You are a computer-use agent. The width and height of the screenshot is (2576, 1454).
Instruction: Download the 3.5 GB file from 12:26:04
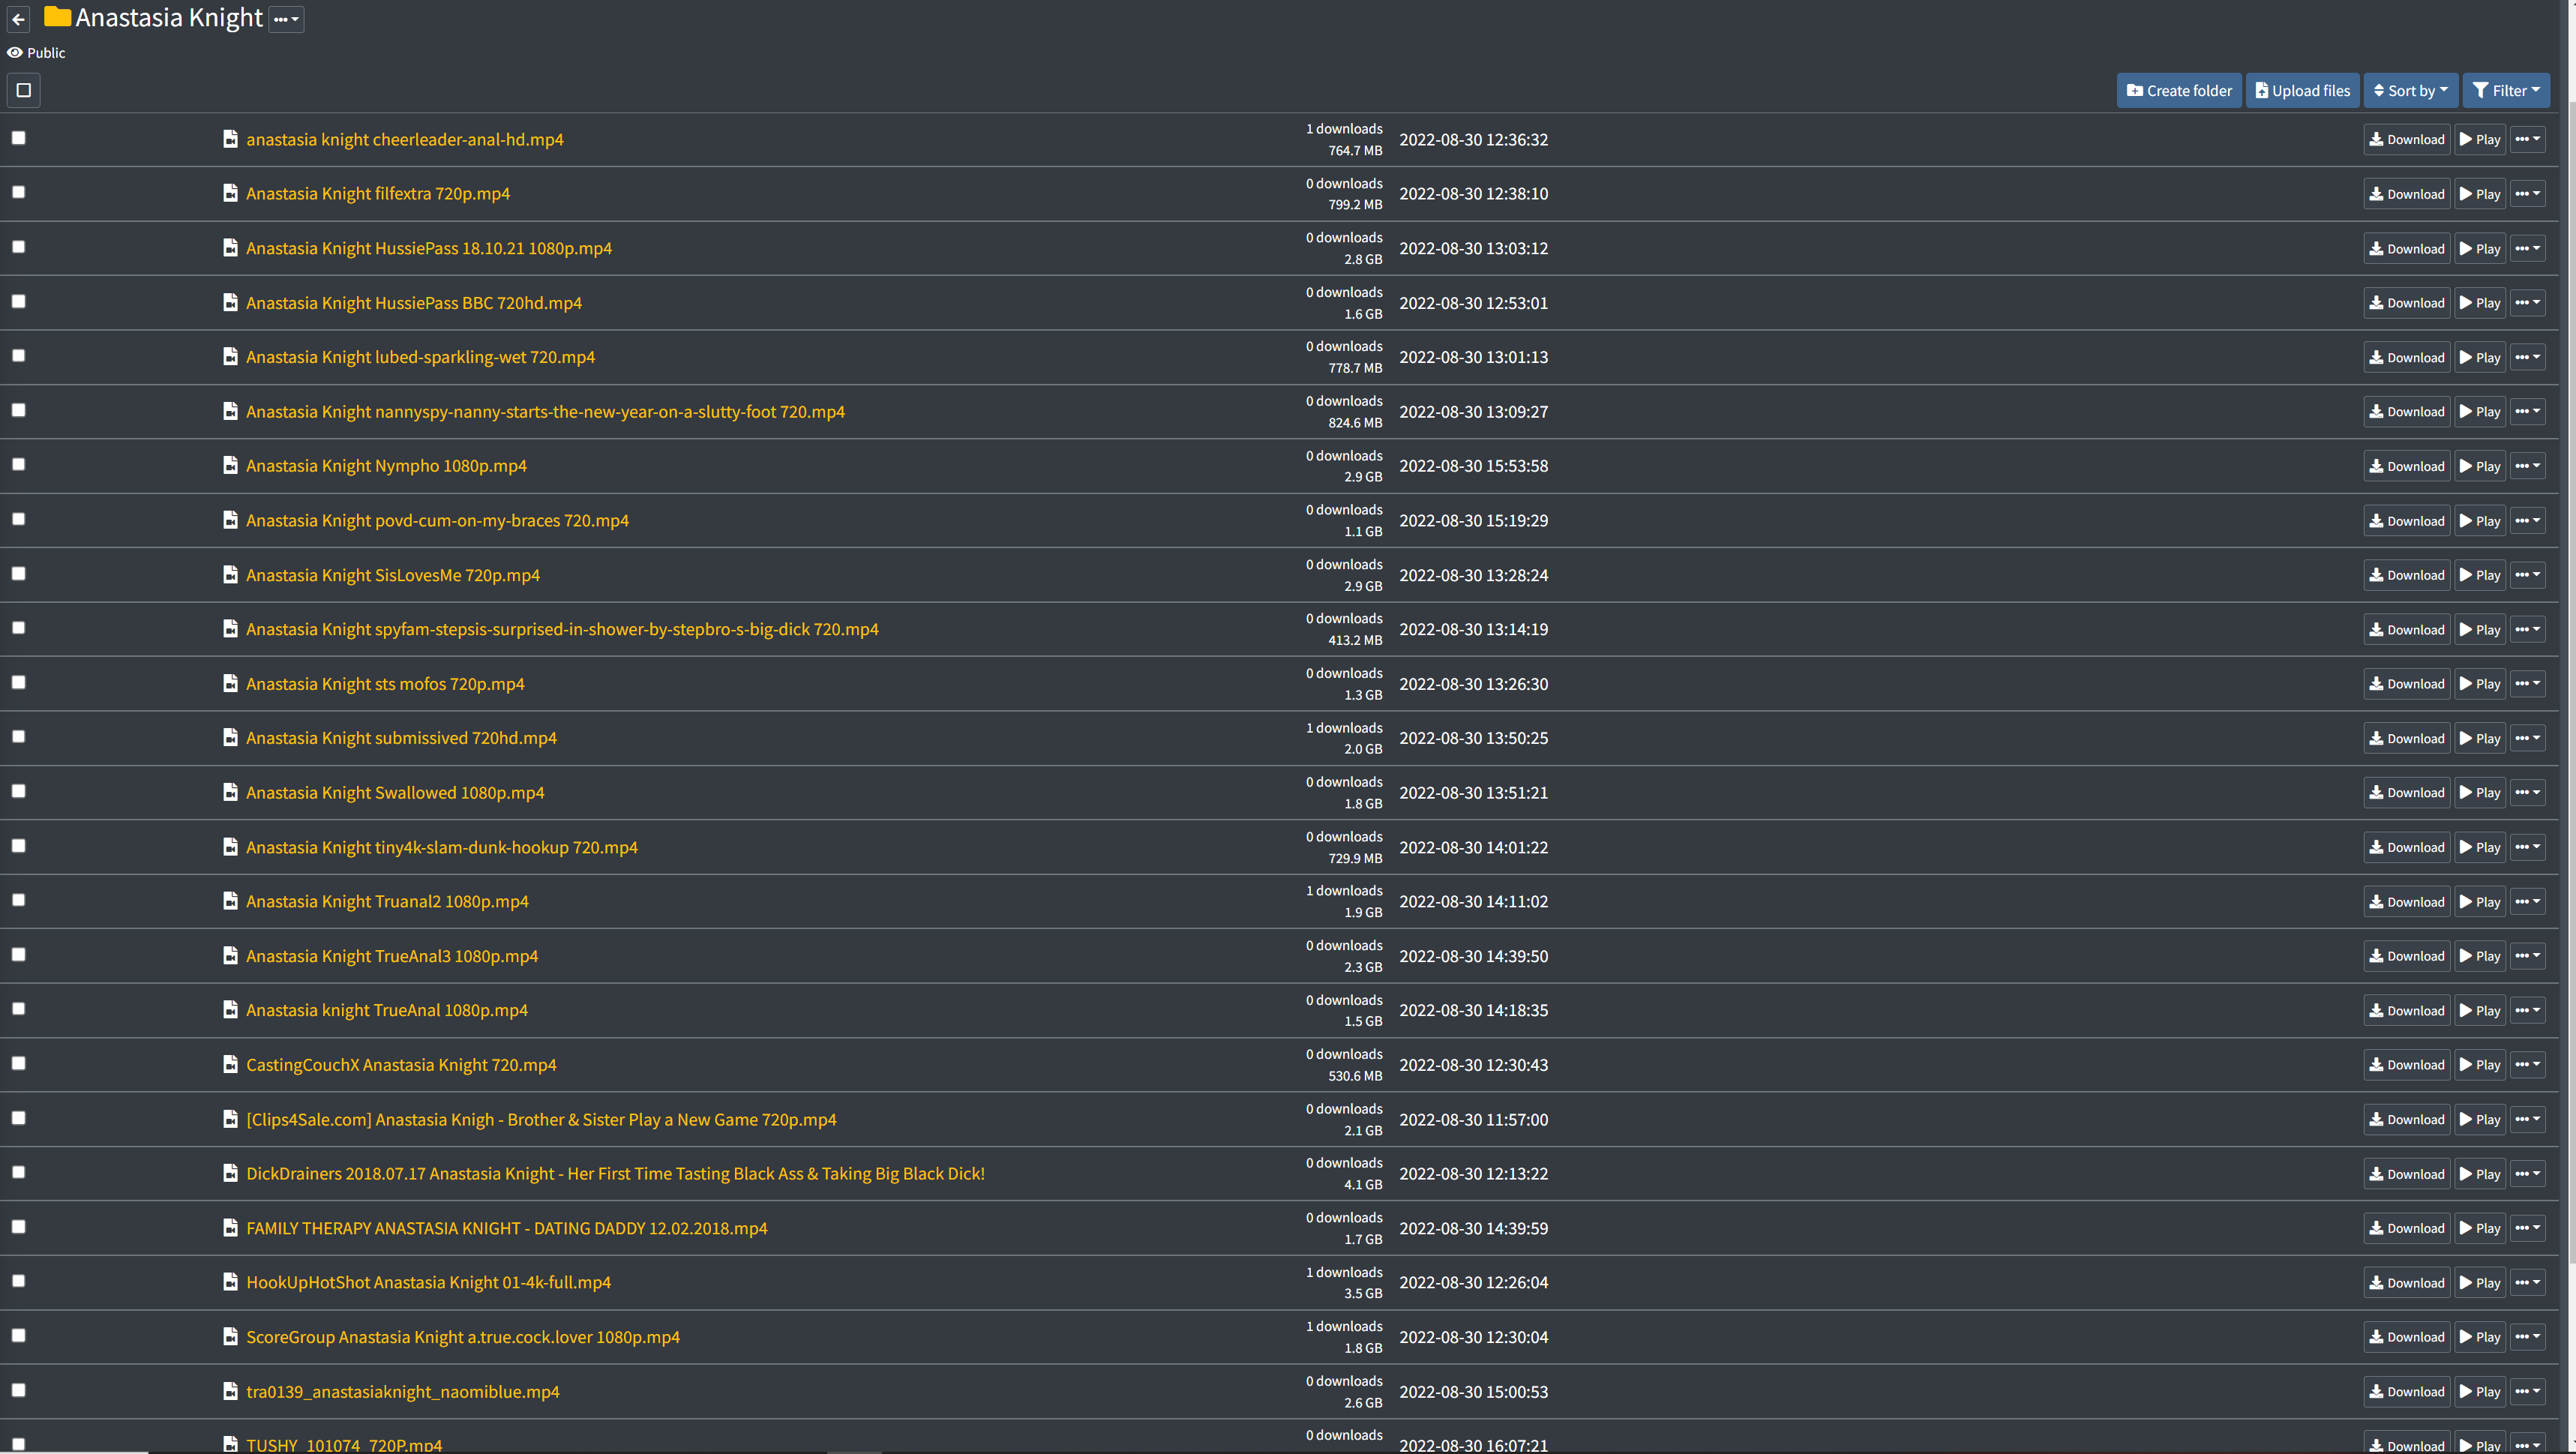[x=2406, y=1283]
